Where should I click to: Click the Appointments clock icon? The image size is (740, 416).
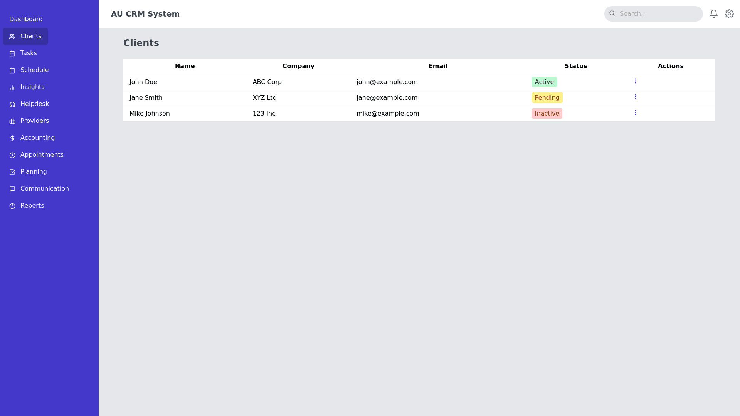point(12,155)
